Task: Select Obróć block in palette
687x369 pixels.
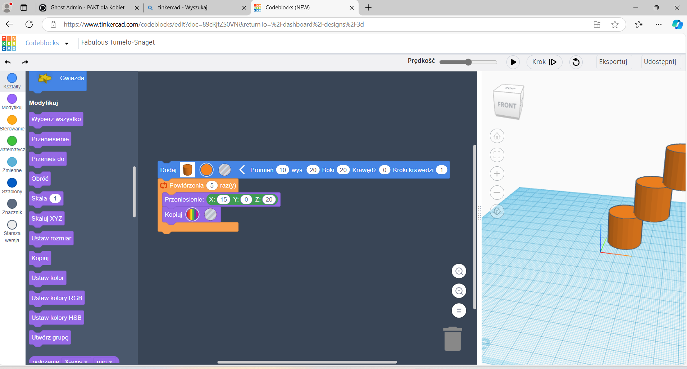Action: [40, 179]
